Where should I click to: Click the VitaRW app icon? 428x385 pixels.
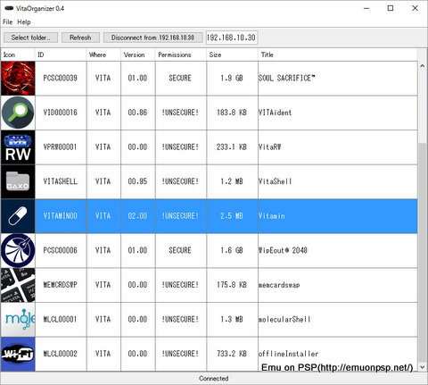click(x=18, y=147)
